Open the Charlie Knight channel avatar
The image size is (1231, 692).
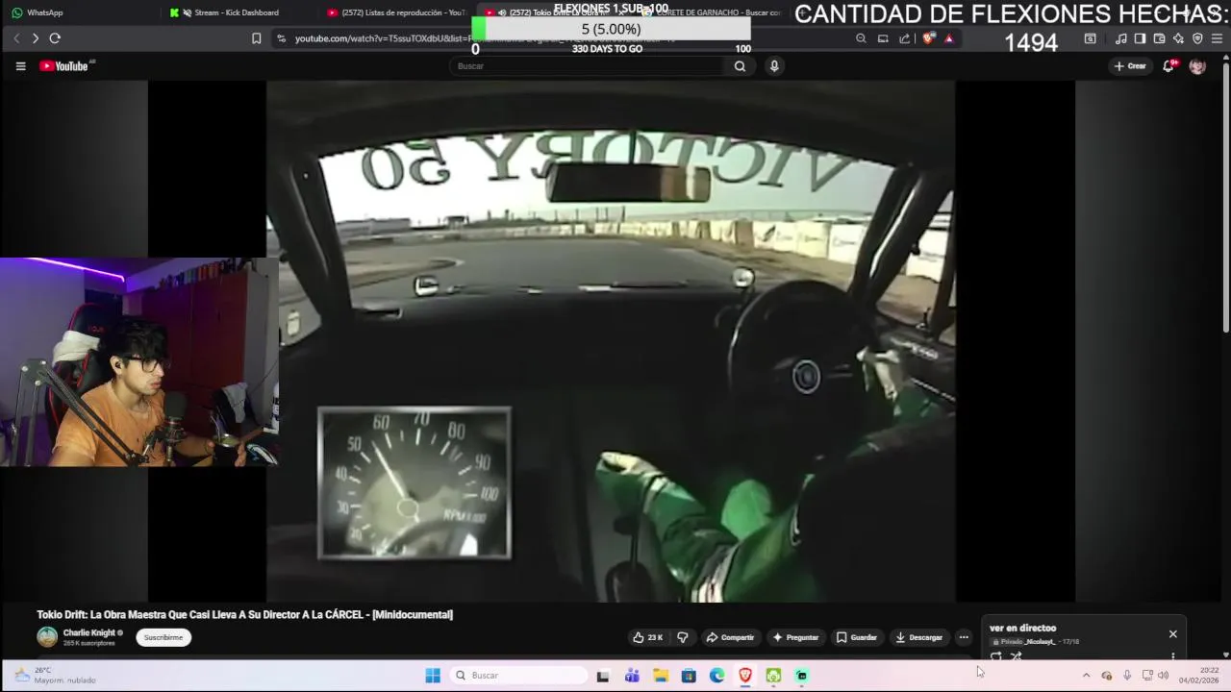tap(47, 637)
